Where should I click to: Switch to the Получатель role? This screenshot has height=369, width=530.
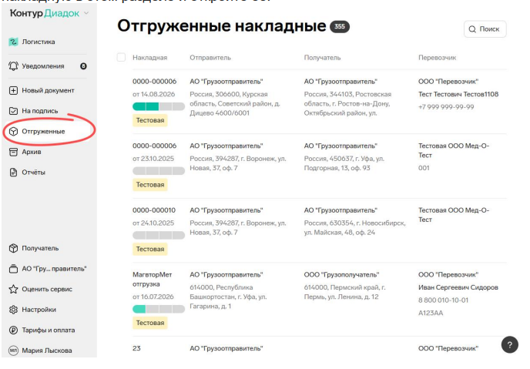pyautogui.click(x=40, y=248)
